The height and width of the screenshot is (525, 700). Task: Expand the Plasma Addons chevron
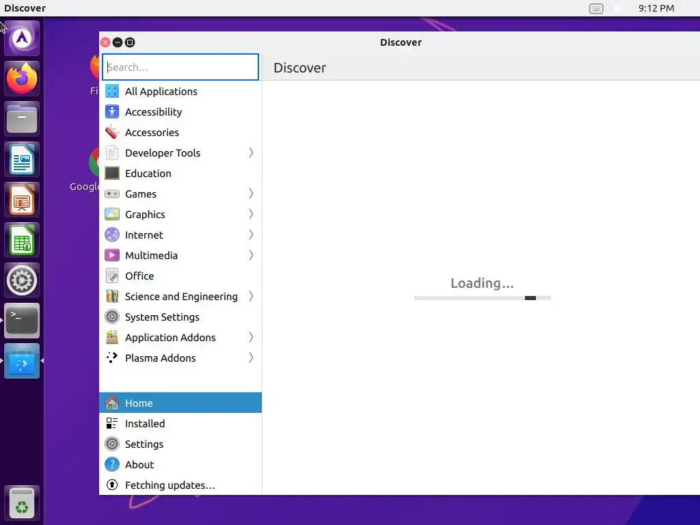[x=251, y=358]
